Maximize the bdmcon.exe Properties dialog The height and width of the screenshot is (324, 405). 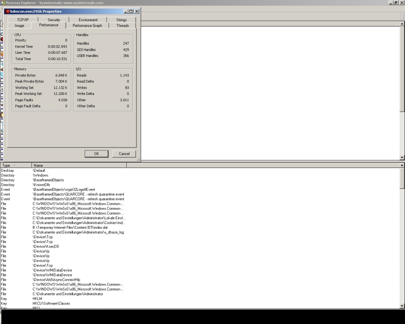click(x=131, y=11)
